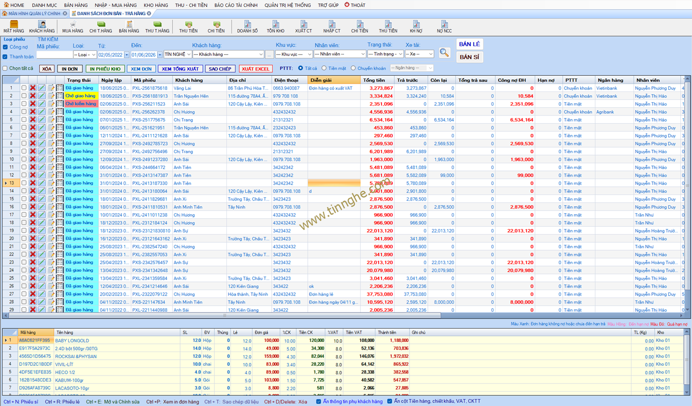Open the BÁO CÁO TÀI CHÍNH menu
This screenshot has width=692, height=406.
click(236, 5)
